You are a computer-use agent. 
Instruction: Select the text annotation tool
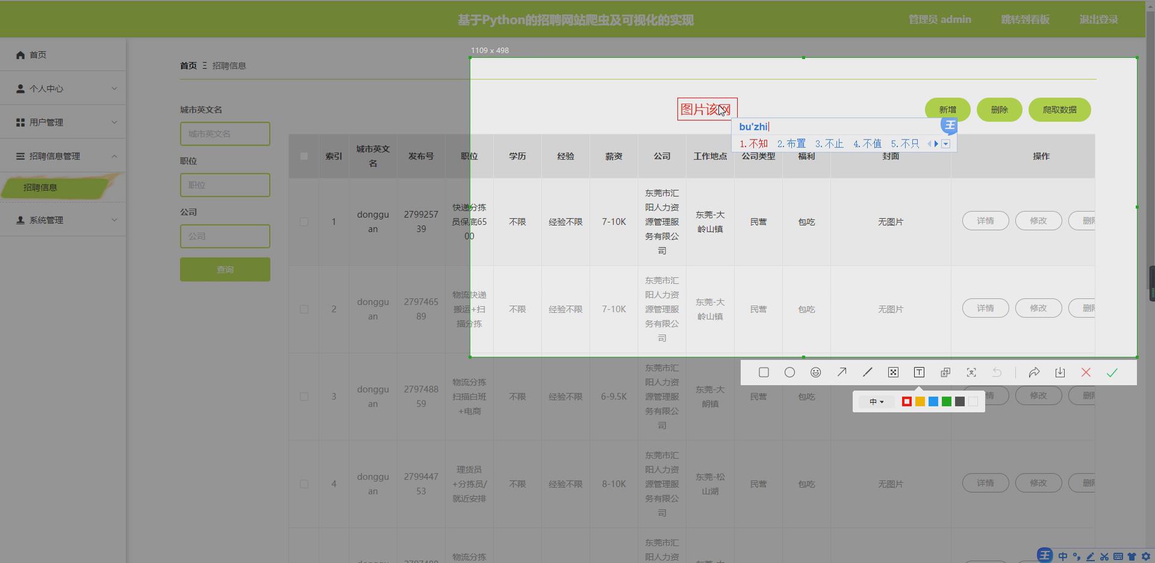click(x=919, y=372)
